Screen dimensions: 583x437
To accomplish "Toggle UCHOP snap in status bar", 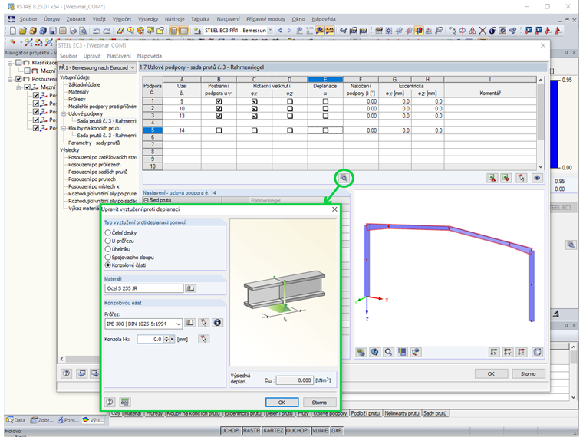I will [x=230, y=430].
